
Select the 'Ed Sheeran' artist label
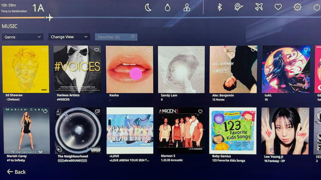tap(14, 95)
